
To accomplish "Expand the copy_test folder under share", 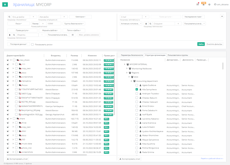I will 13,127.
